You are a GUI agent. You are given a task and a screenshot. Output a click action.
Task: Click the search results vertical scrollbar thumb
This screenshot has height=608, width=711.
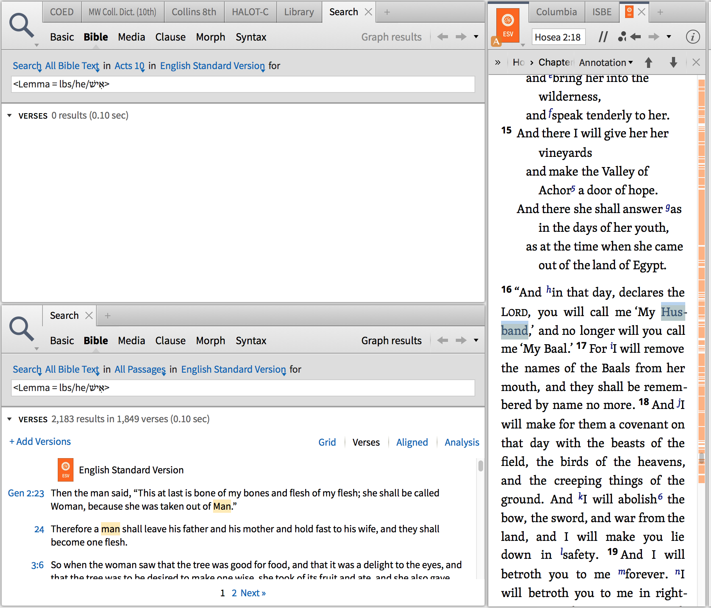tap(481, 466)
